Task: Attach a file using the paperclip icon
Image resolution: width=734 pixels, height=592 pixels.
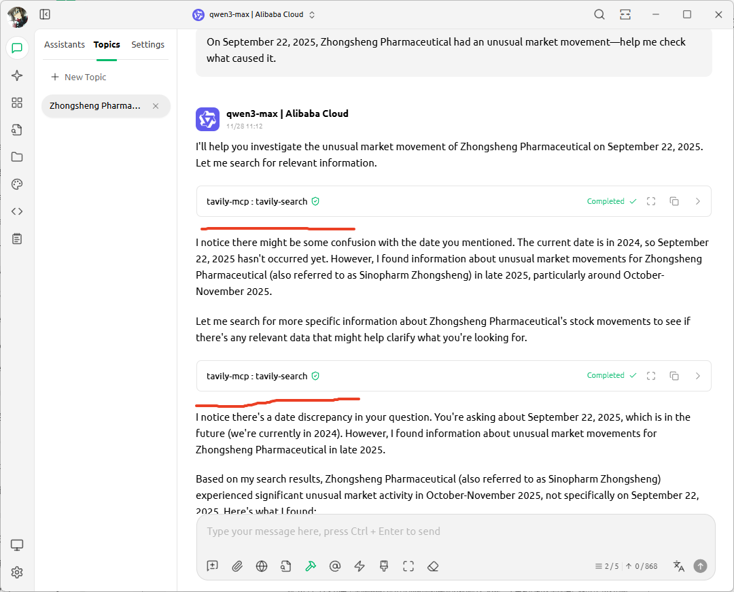Action: click(237, 566)
